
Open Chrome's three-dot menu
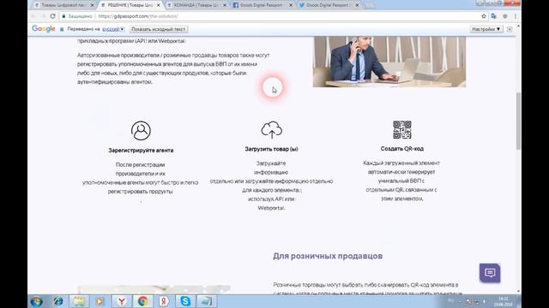point(516,16)
